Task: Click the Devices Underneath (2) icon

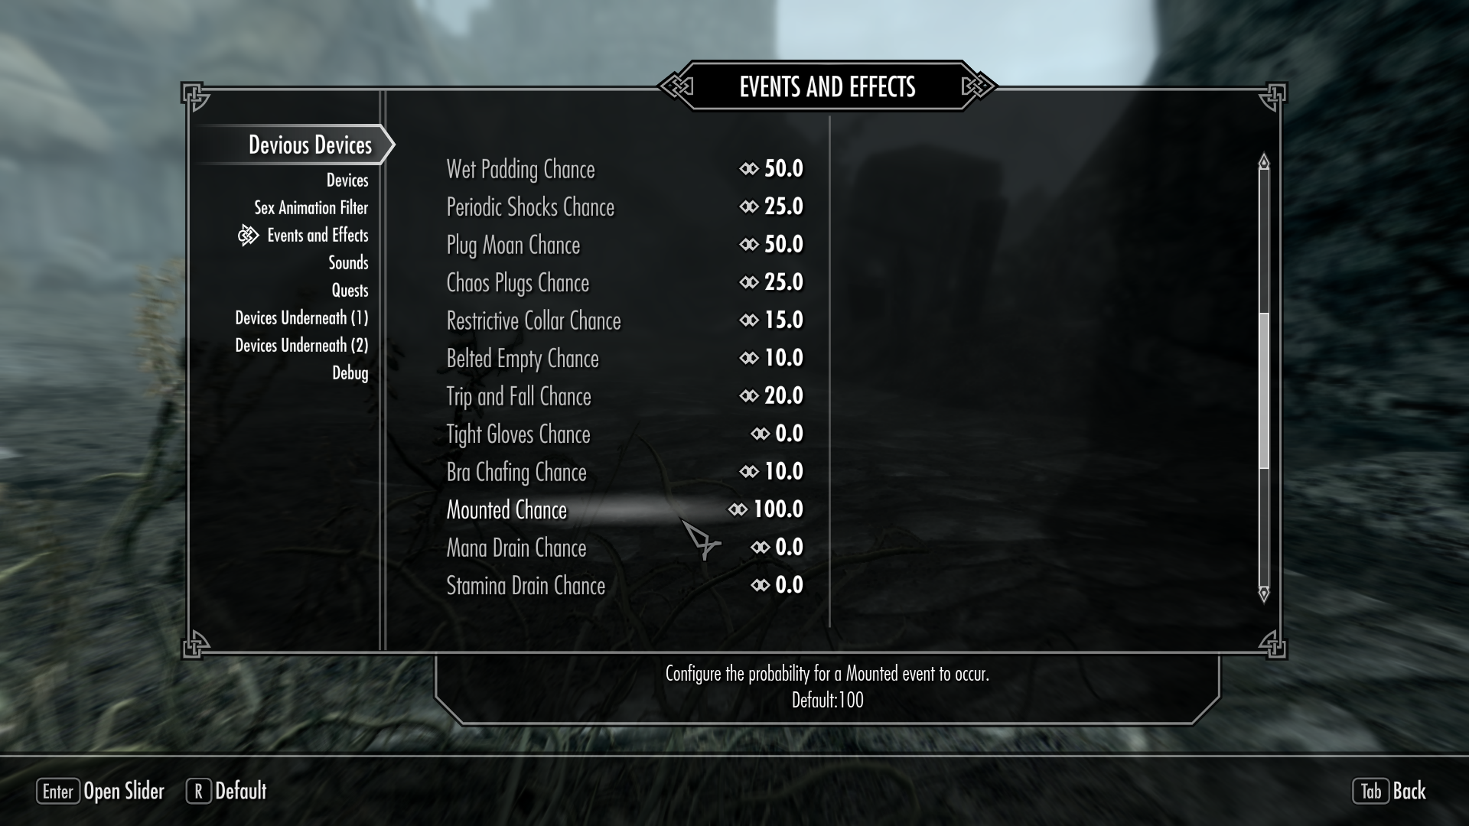Action: click(301, 345)
